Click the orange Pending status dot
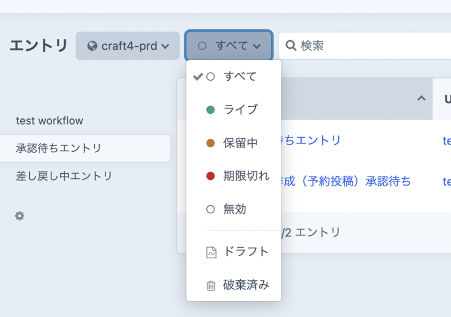The width and height of the screenshot is (451, 317). (210, 143)
